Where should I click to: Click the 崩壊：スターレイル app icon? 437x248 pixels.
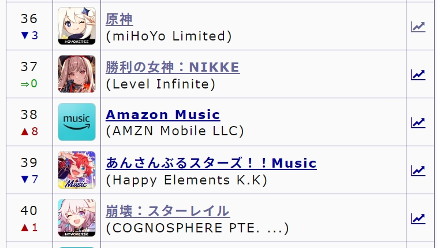[77, 218]
